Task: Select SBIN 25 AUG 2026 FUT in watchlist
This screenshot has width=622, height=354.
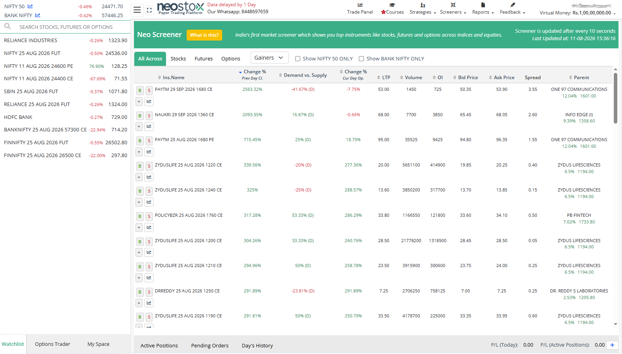Action: click(x=65, y=92)
